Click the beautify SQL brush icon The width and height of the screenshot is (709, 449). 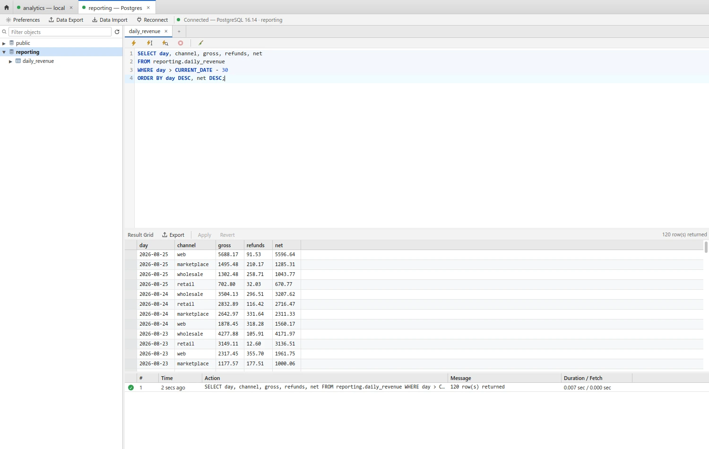[x=201, y=43]
